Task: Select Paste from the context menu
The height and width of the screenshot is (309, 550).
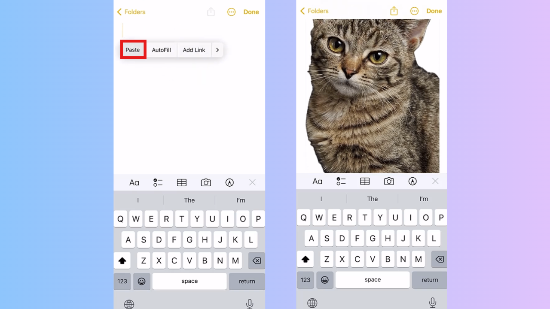Action: click(132, 50)
